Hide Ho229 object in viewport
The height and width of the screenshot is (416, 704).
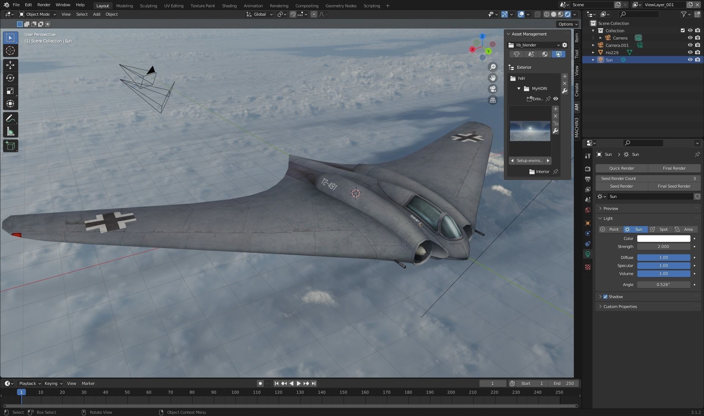click(x=690, y=52)
